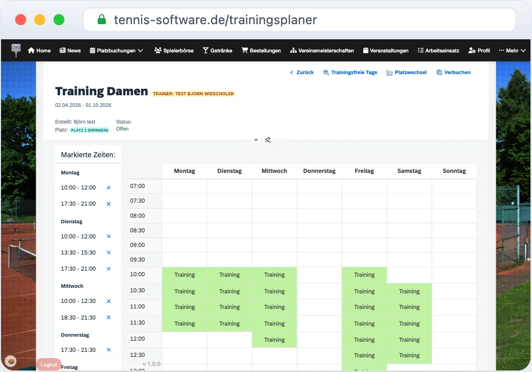Select Samstag column header
Image resolution: width=532 pixels, height=372 pixels.
pos(409,171)
